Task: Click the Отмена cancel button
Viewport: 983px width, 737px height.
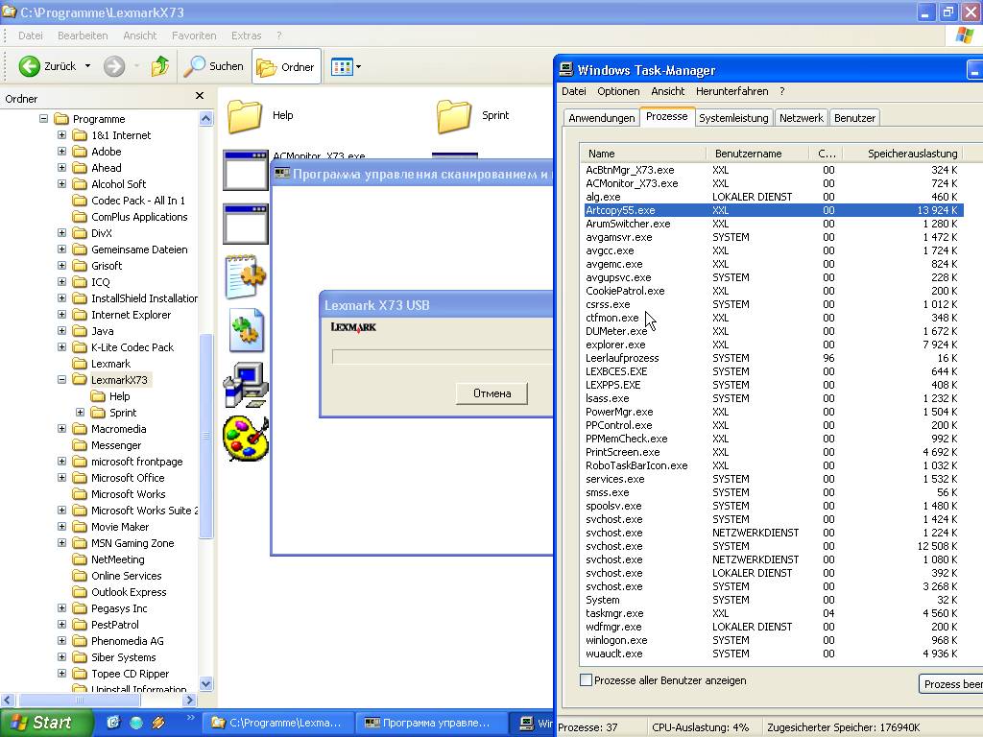Action: point(492,393)
